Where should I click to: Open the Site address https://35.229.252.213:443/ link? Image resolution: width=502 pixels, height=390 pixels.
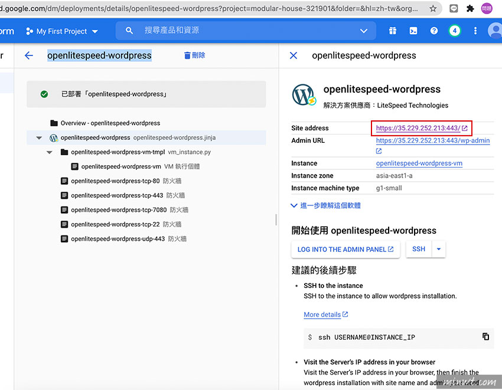tap(418, 128)
